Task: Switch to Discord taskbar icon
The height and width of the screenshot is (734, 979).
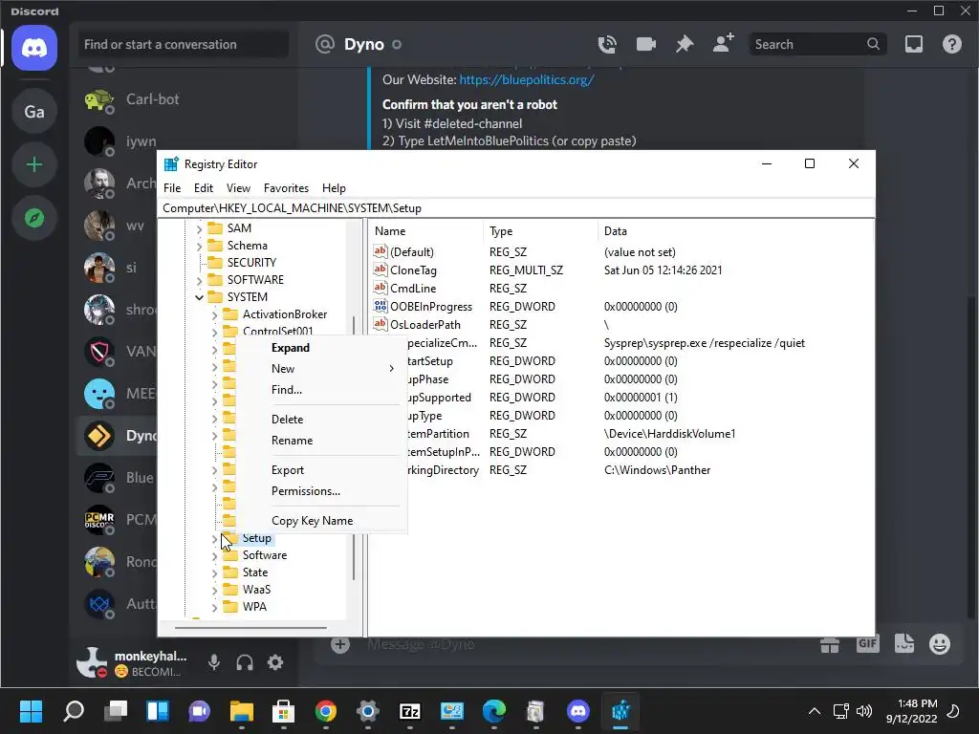Action: (x=578, y=711)
